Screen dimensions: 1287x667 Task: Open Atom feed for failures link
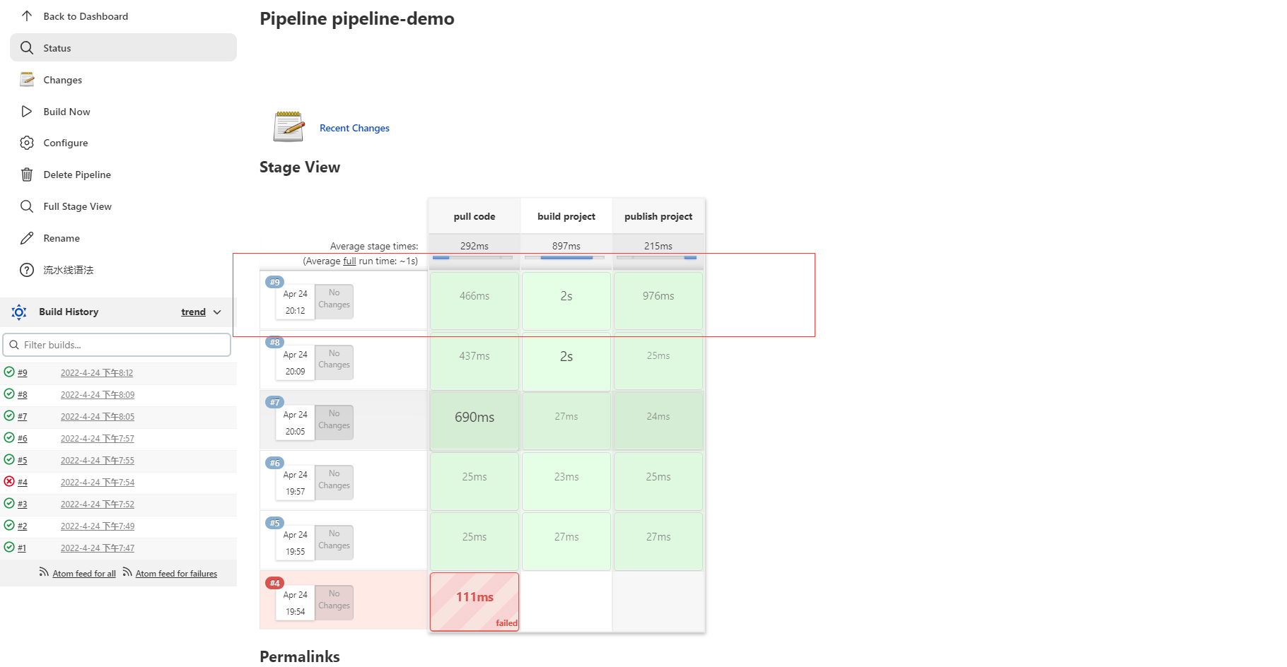(176, 573)
